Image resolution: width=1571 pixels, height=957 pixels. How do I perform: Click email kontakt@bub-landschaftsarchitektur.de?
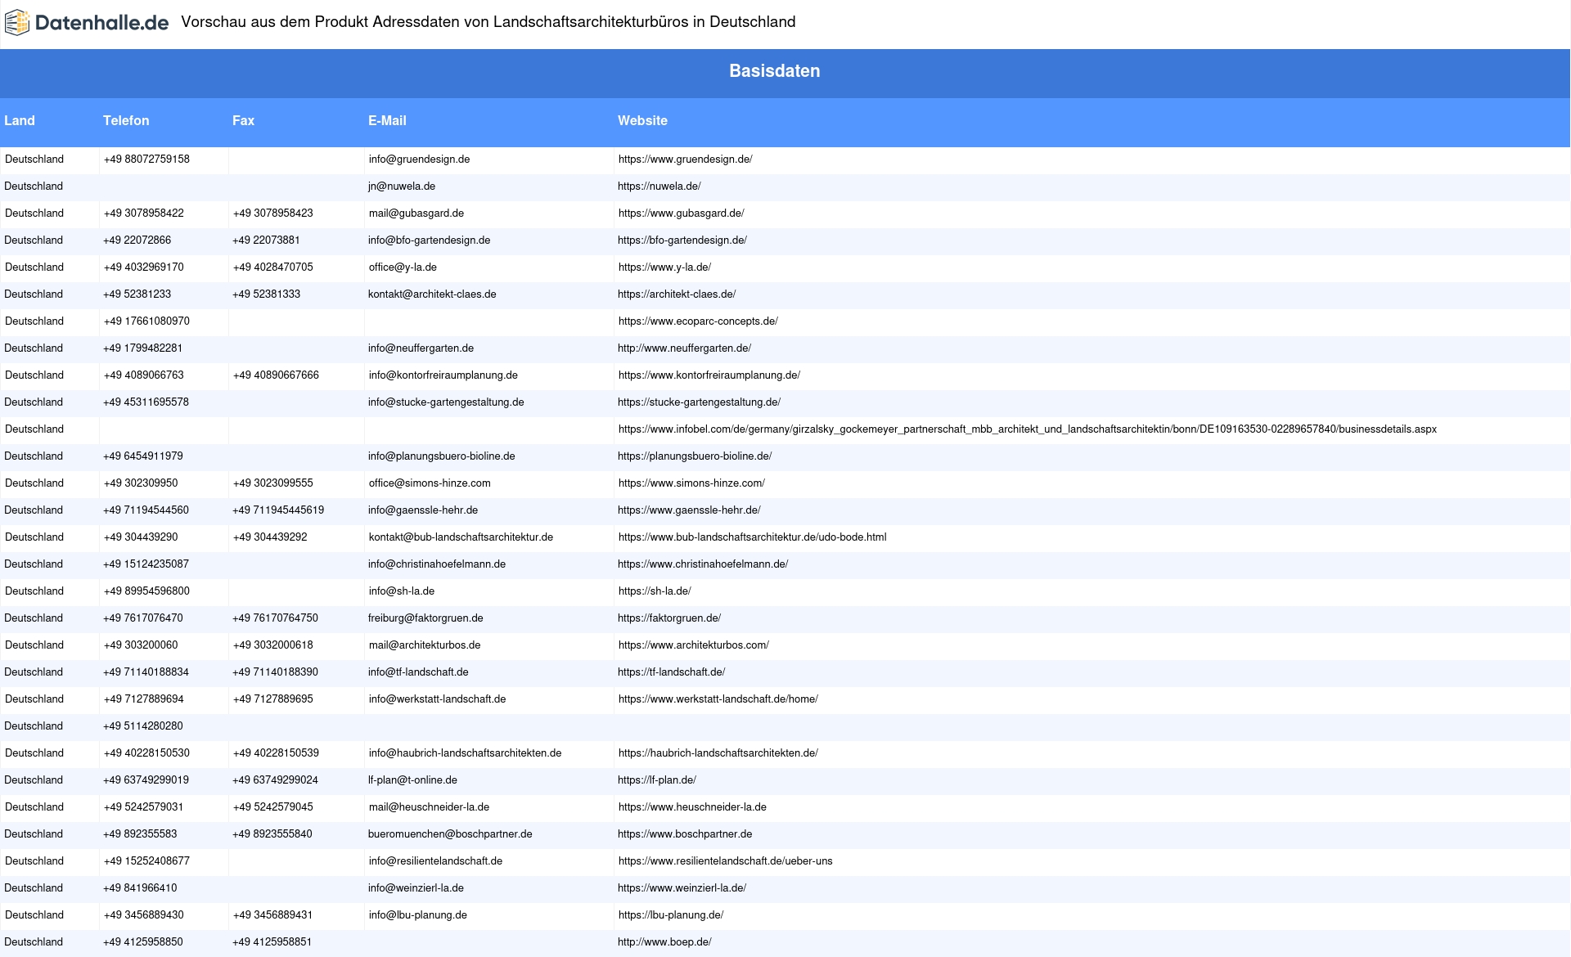click(x=461, y=537)
